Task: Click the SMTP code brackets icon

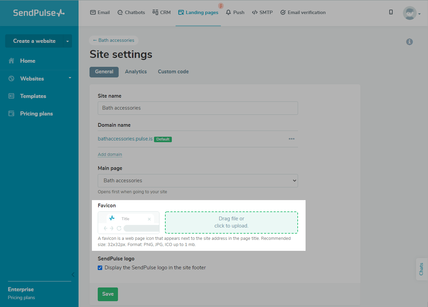Action: 254,12
